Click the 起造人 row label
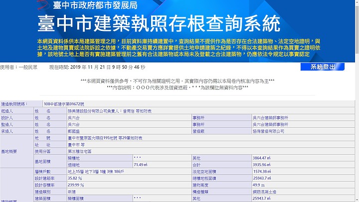Screen dimensions: 359x202 [x=17, y=111]
